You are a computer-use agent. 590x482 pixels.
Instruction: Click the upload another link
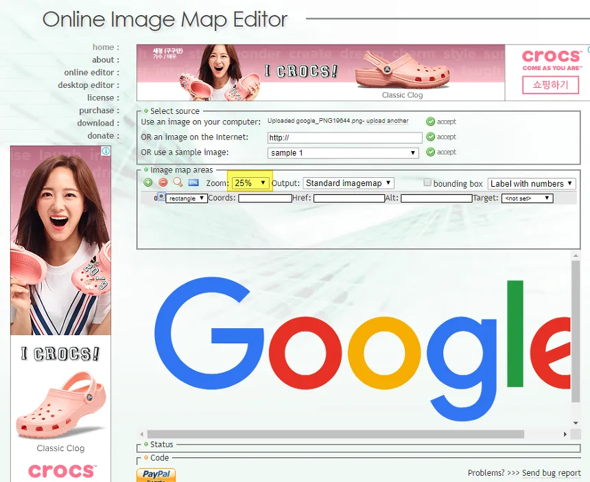click(387, 121)
